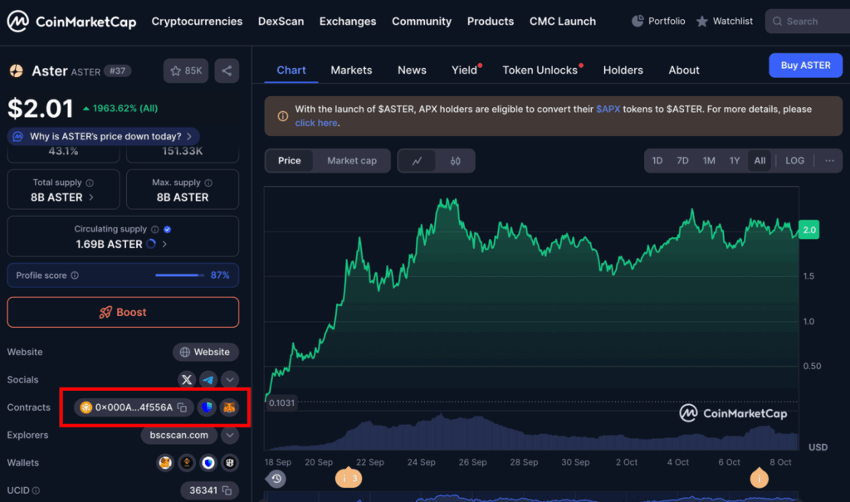Viewport: 850px width, 502px height.
Task: Click the star watchlist button showing 85K
Action: [x=186, y=71]
